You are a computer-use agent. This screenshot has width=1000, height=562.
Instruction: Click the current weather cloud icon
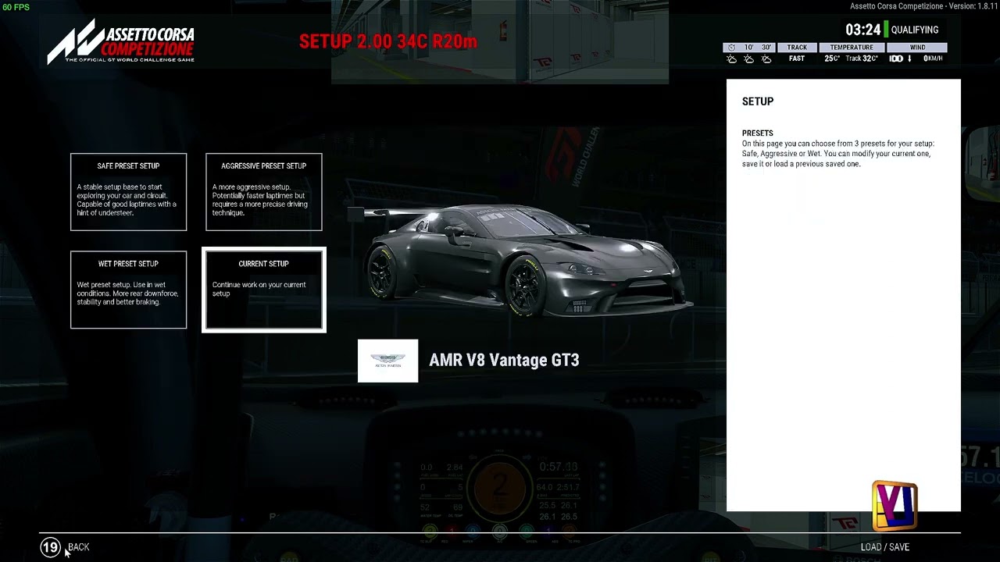point(731,59)
